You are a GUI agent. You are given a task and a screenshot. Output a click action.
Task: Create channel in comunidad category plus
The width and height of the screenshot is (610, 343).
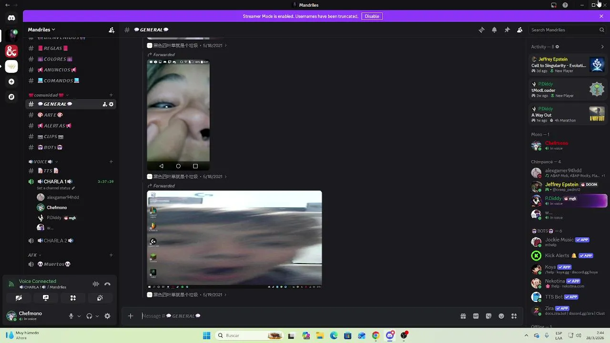(111, 95)
